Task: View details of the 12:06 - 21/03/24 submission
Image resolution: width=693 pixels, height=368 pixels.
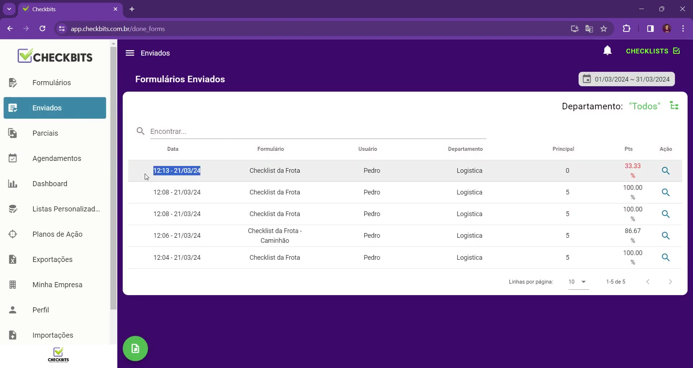Action: pos(666,236)
